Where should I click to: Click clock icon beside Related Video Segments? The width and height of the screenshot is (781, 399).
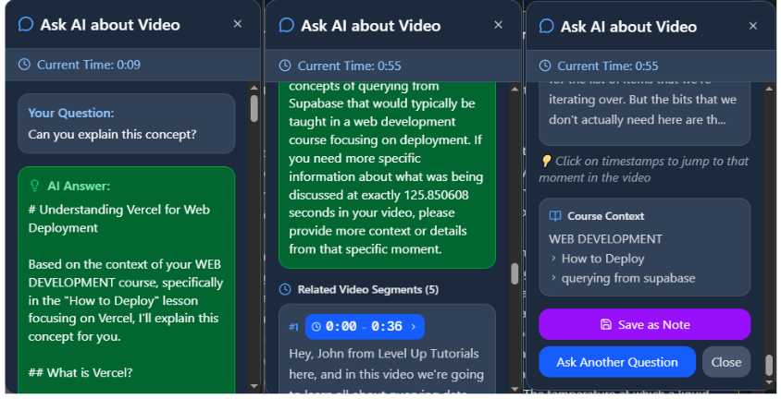pos(285,289)
